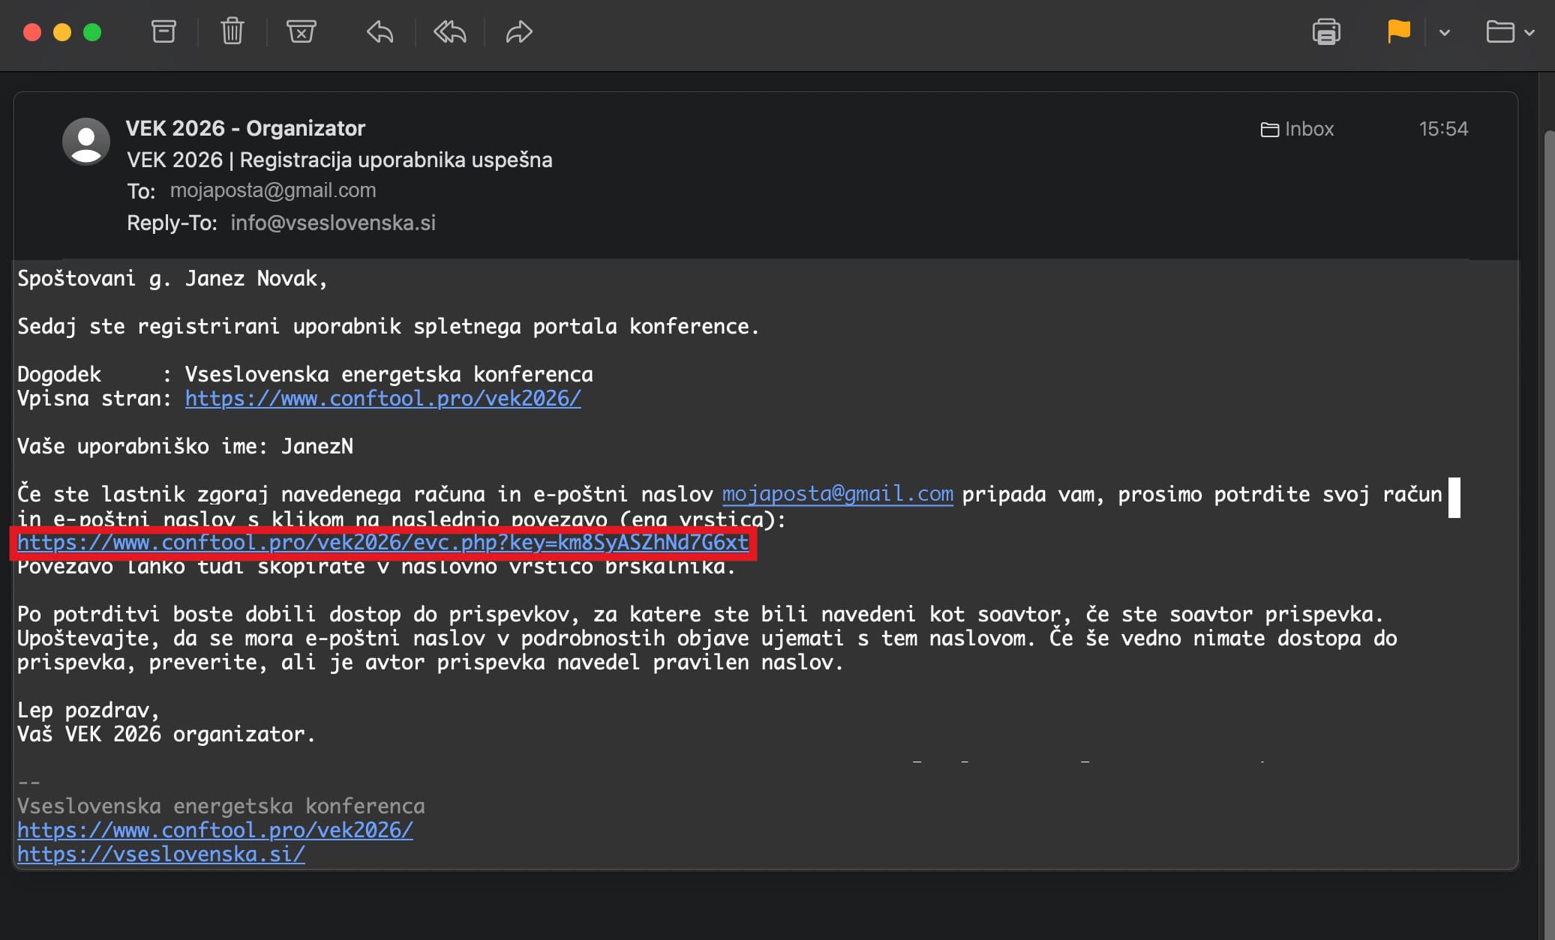The image size is (1555, 940).
Task: Reply to the sender
Action: pos(379,32)
